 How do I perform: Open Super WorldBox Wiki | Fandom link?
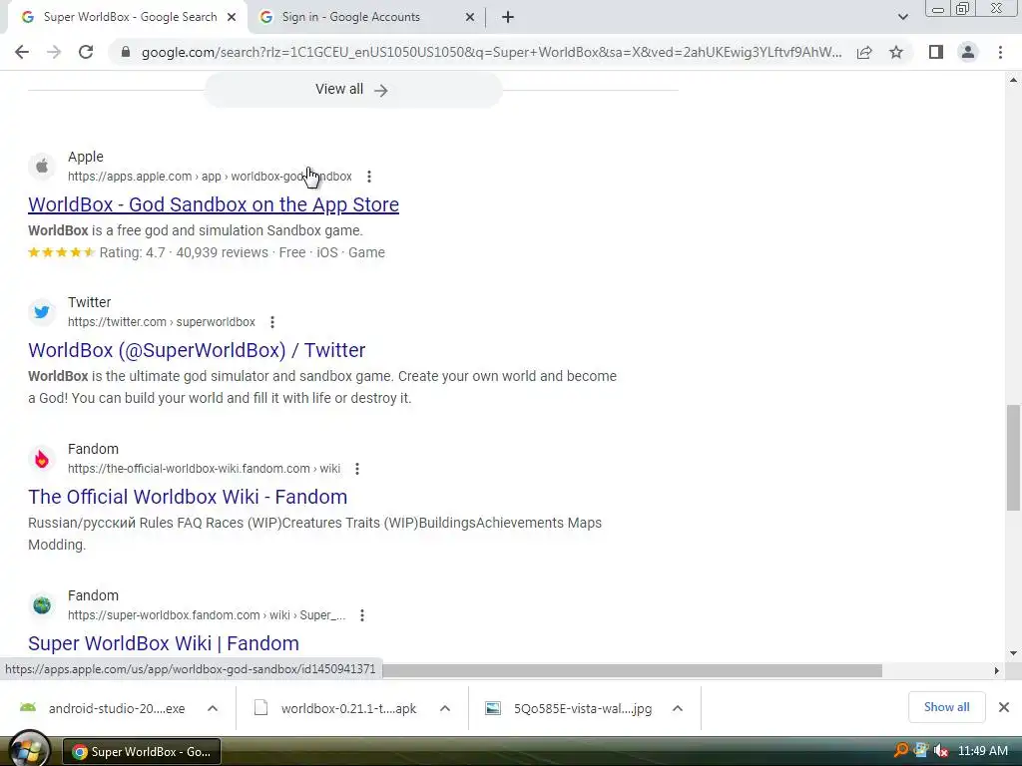tap(163, 643)
